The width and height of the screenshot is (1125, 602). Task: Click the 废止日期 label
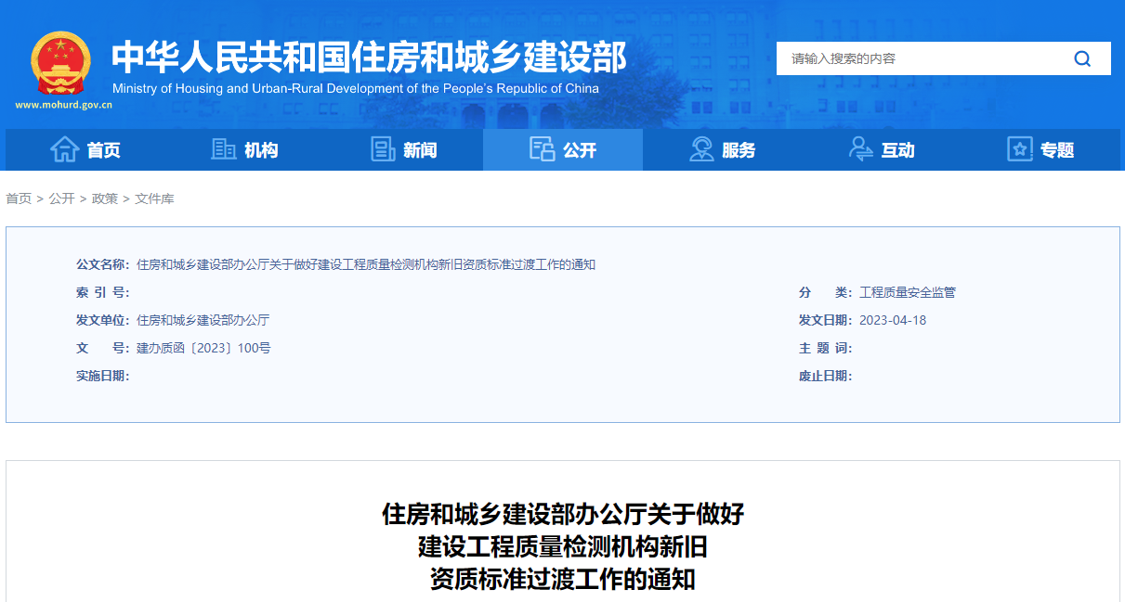[x=825, y=376]
